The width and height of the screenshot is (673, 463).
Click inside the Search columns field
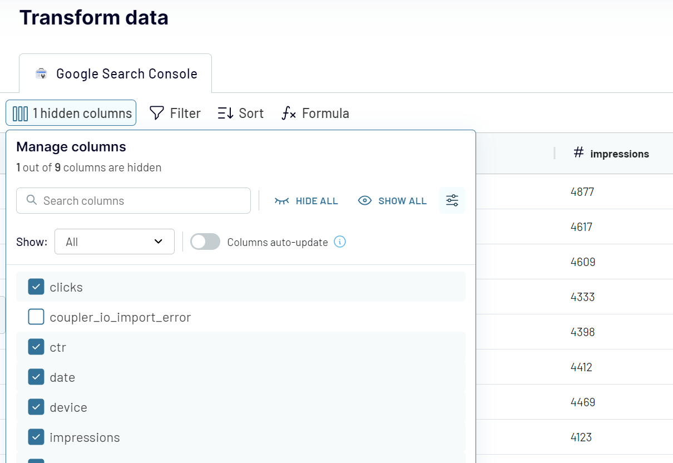[133, 200]
